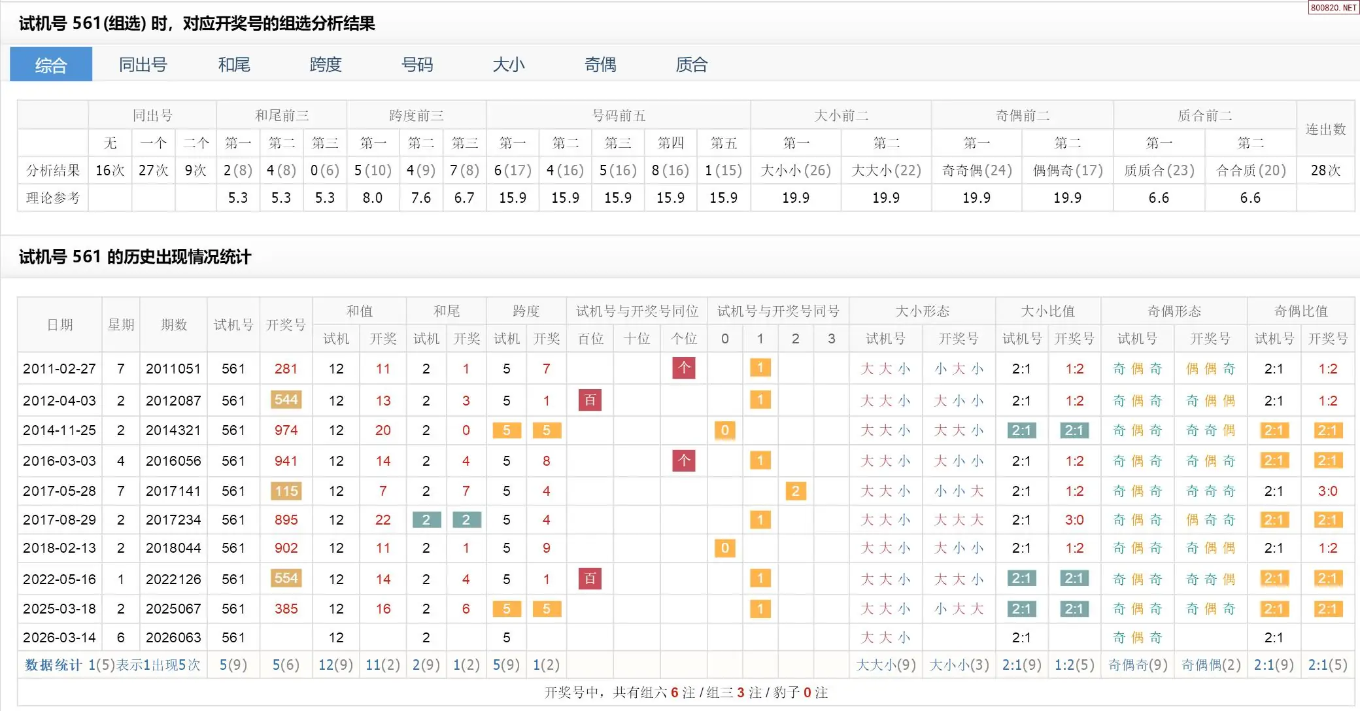Switch to the 大小 tab
Screen dimensions: 1360x711
pyautogui.click(x=509, y=65)
